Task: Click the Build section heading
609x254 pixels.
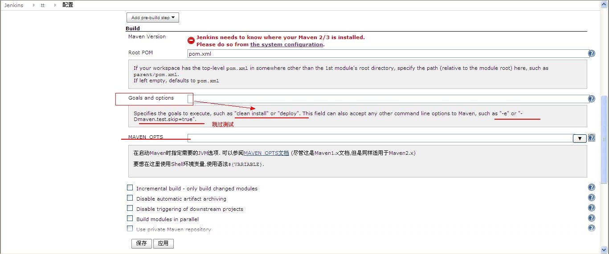Action: point(133,28)
